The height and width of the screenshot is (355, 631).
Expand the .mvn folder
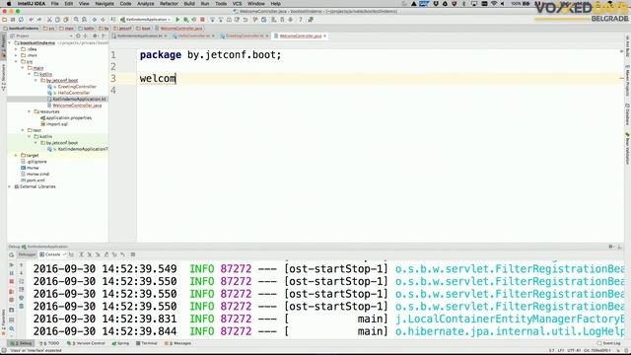pyautogui.click(x=16, y=55)
